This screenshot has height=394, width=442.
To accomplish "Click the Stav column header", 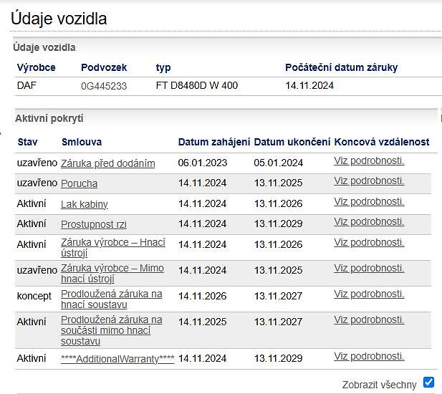I will coord(27,142).
